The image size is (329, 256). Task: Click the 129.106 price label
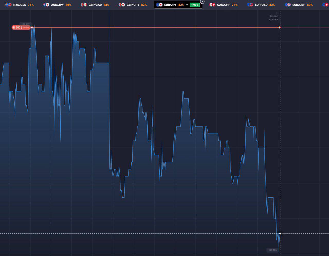pos(272,250)
